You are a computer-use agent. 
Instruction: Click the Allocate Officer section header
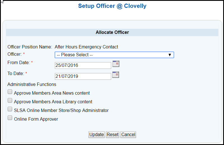(x=112, y=32)
